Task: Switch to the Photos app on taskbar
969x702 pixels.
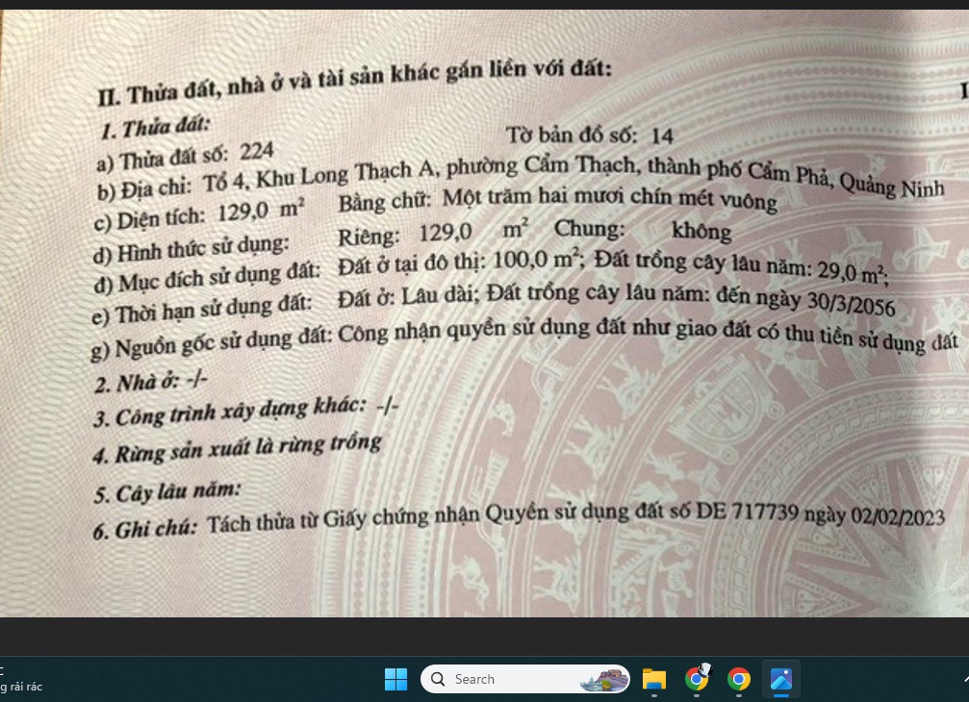Action: coord(781,679)
